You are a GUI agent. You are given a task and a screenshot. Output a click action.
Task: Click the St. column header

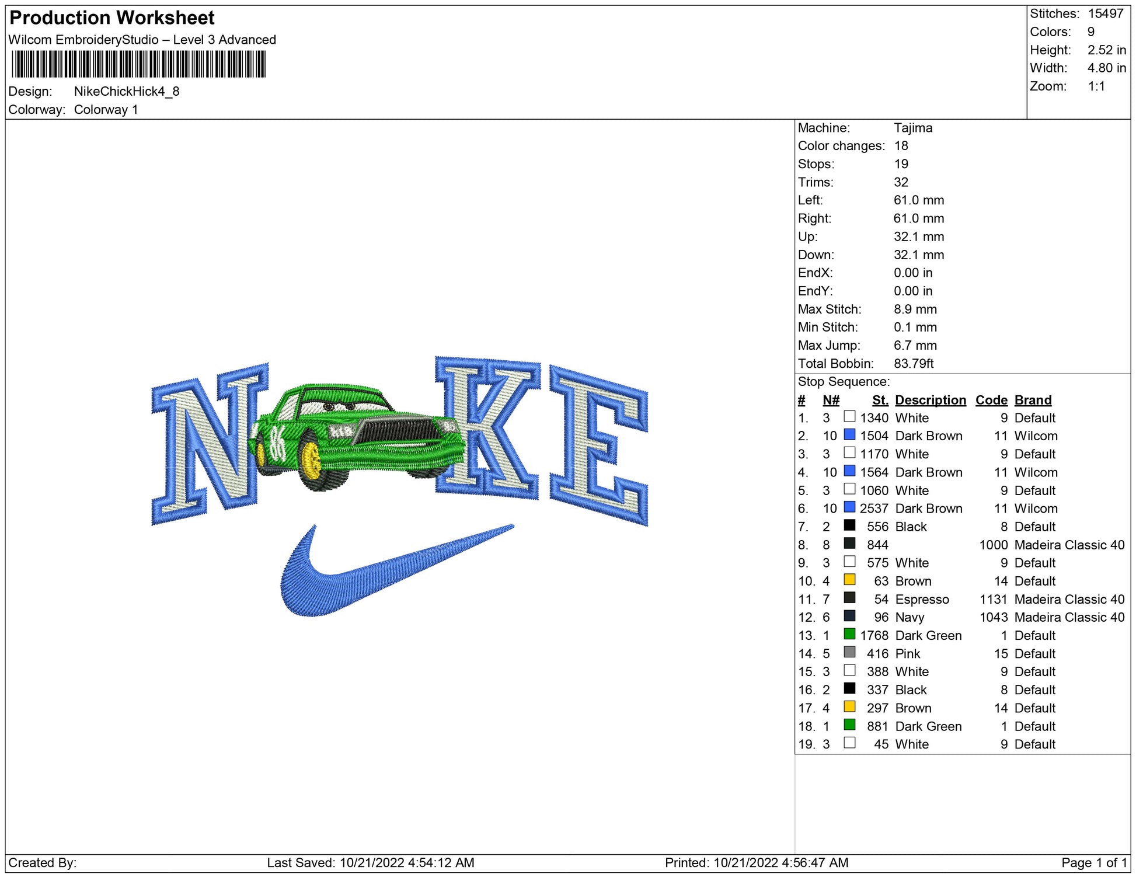pos(880,400)
